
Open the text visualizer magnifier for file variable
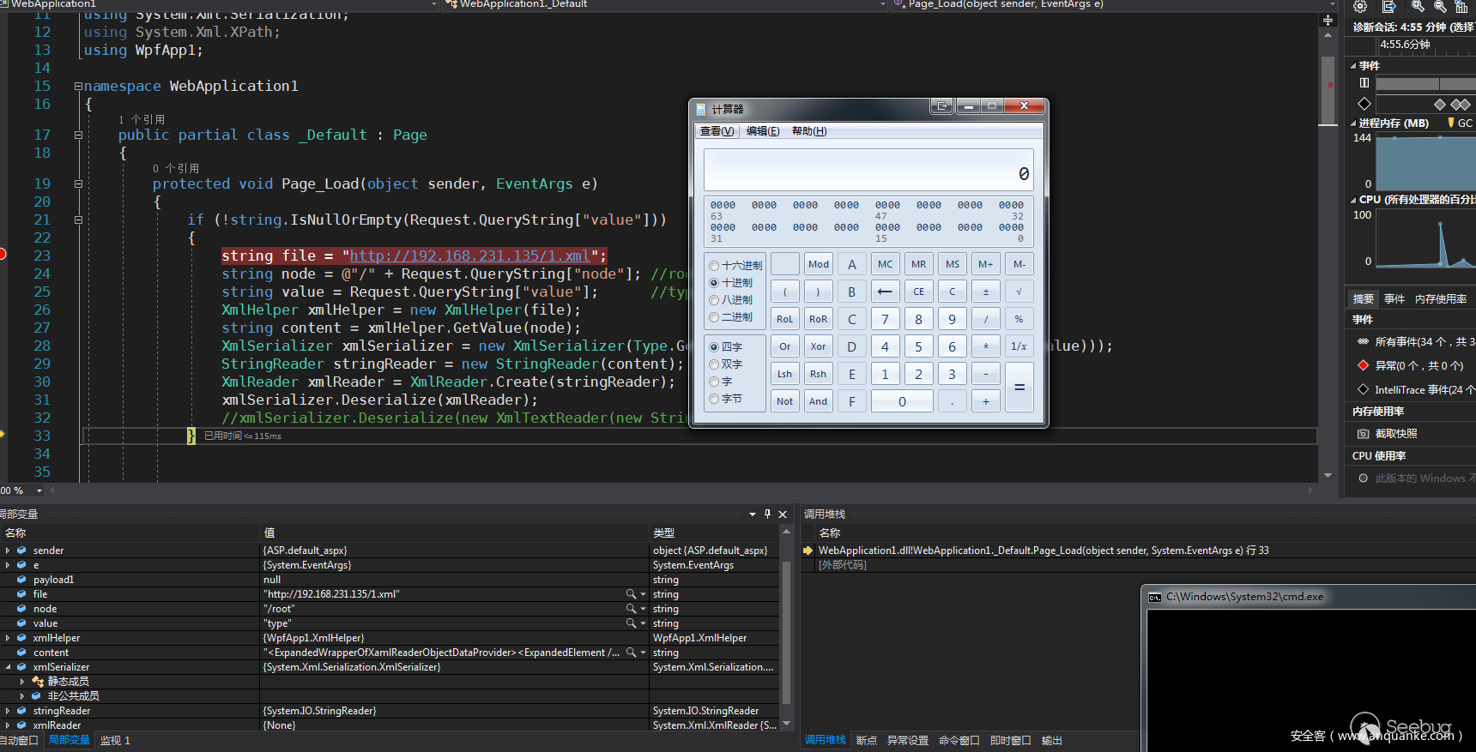tap(631, 594)
